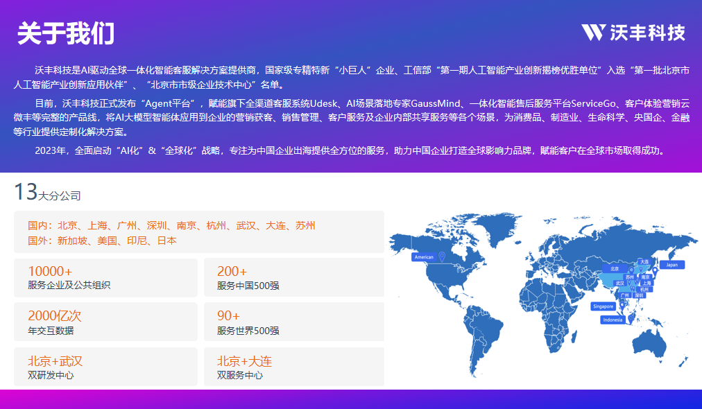Select the 200+ 服务中国500强 card
The image size is (702, 409).
[x=293, y=277]
